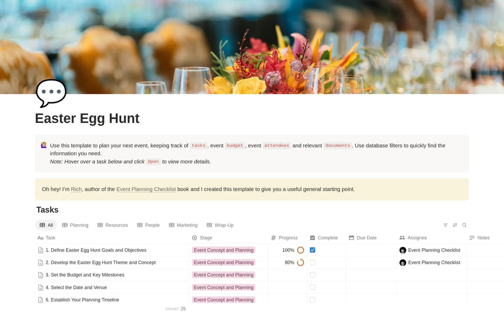Click the speech bubble page icon
Viewport: 504px width, 315px height.
[x=51, y=93]
